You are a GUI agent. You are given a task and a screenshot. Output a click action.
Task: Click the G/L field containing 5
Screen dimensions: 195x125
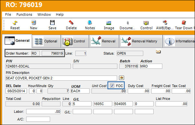point(82,104)
